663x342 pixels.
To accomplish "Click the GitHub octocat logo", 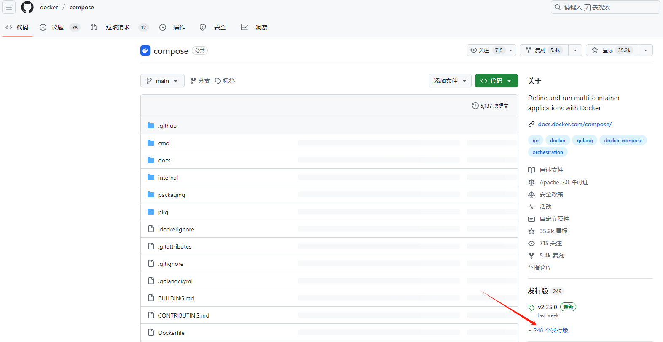I will click(27, 7).
